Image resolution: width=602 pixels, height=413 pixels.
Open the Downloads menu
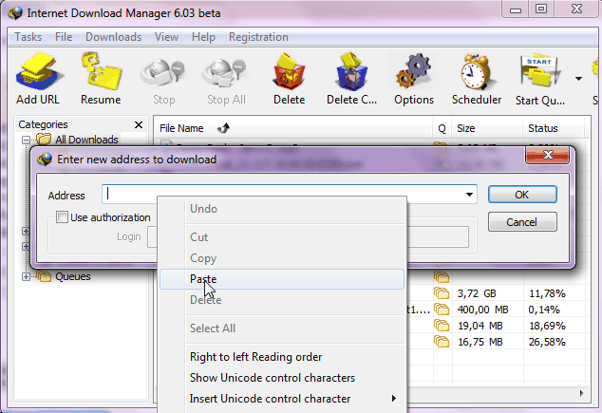tap(113, 37)
